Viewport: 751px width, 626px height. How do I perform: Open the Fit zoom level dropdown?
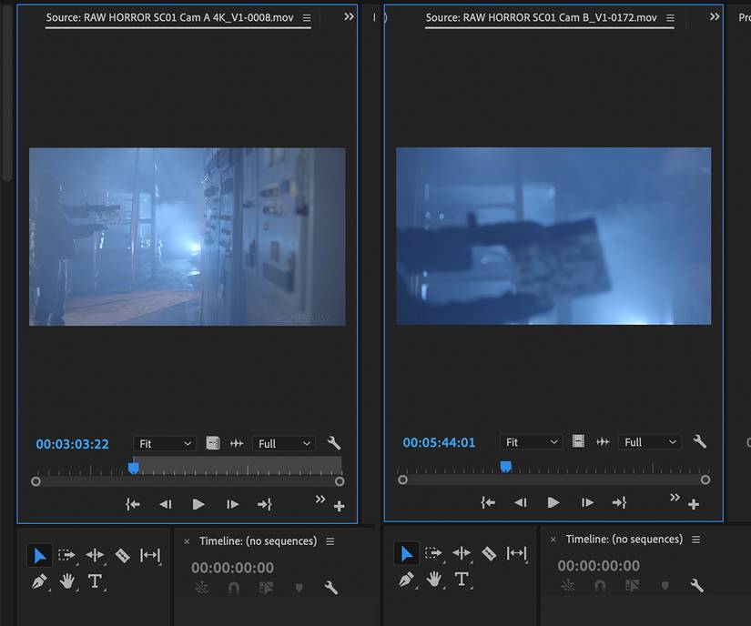165,443
